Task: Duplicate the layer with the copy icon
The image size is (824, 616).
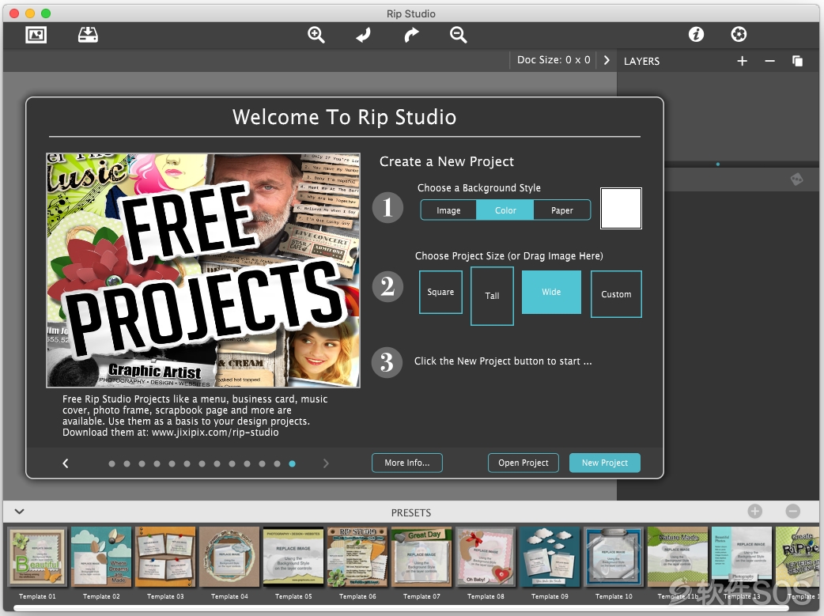Action: (x=797, y=61)
